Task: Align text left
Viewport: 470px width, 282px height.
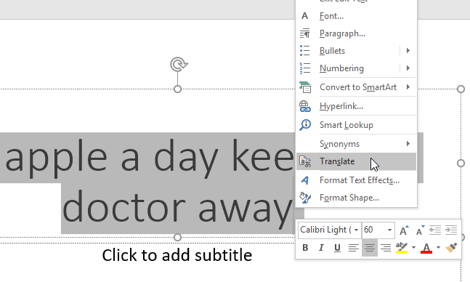Action: [x=353, y=248]
